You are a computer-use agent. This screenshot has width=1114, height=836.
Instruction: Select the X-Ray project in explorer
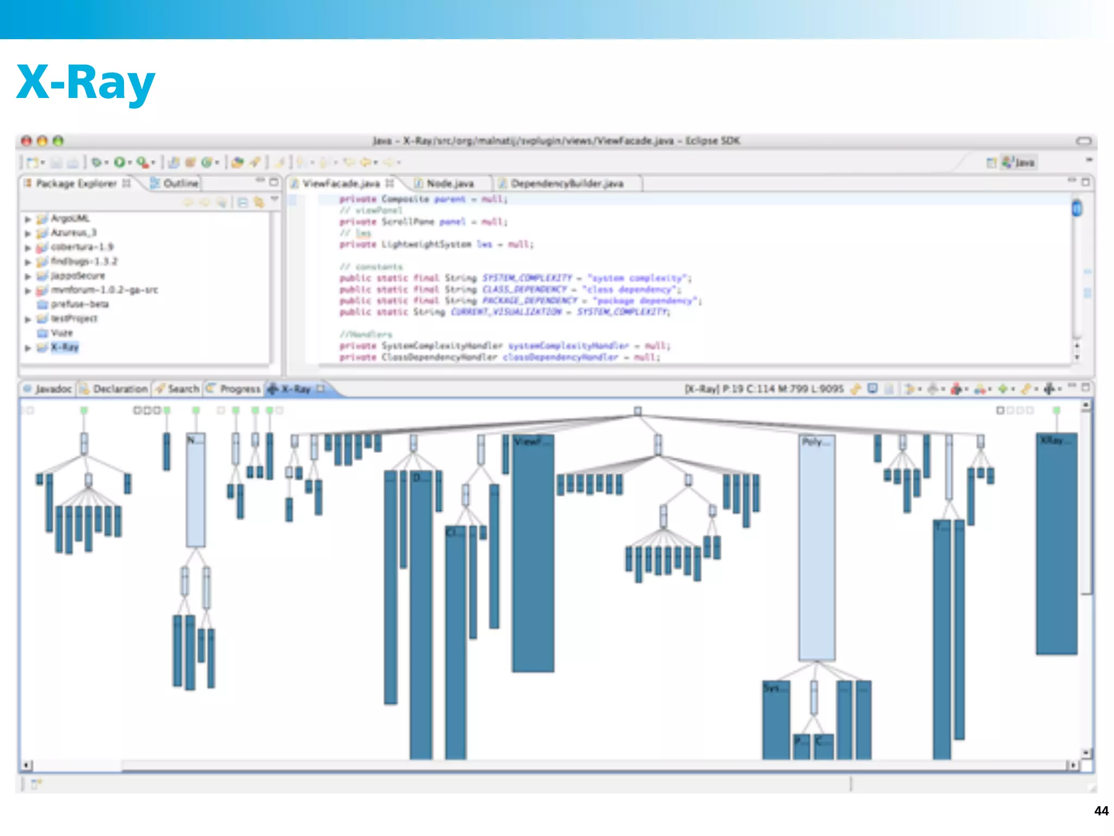point(64,347)
